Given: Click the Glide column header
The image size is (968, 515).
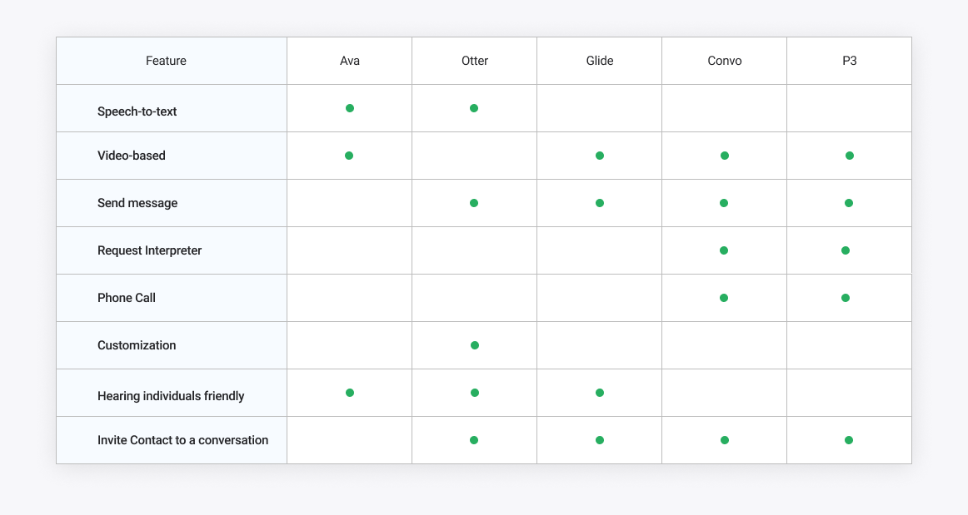Looking at the screenshot, I should tap(600, 61).
